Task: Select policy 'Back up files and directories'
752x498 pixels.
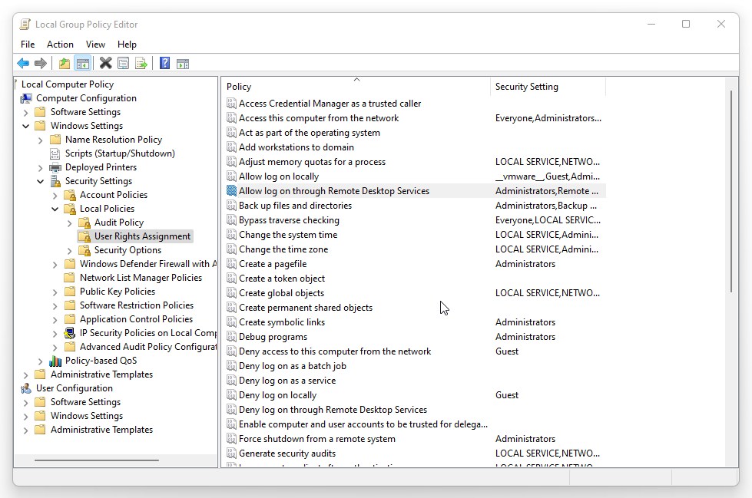Action: tap(295, 206)
